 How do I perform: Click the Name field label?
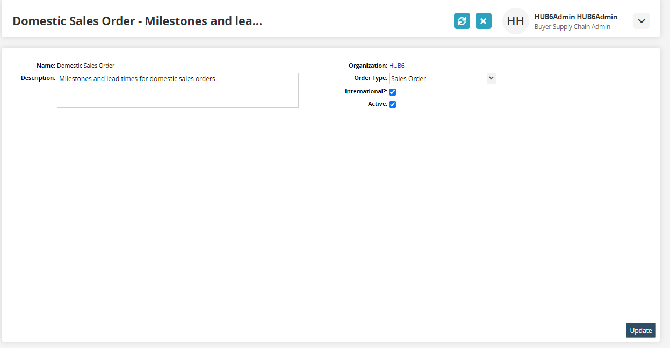pos(46,66)
